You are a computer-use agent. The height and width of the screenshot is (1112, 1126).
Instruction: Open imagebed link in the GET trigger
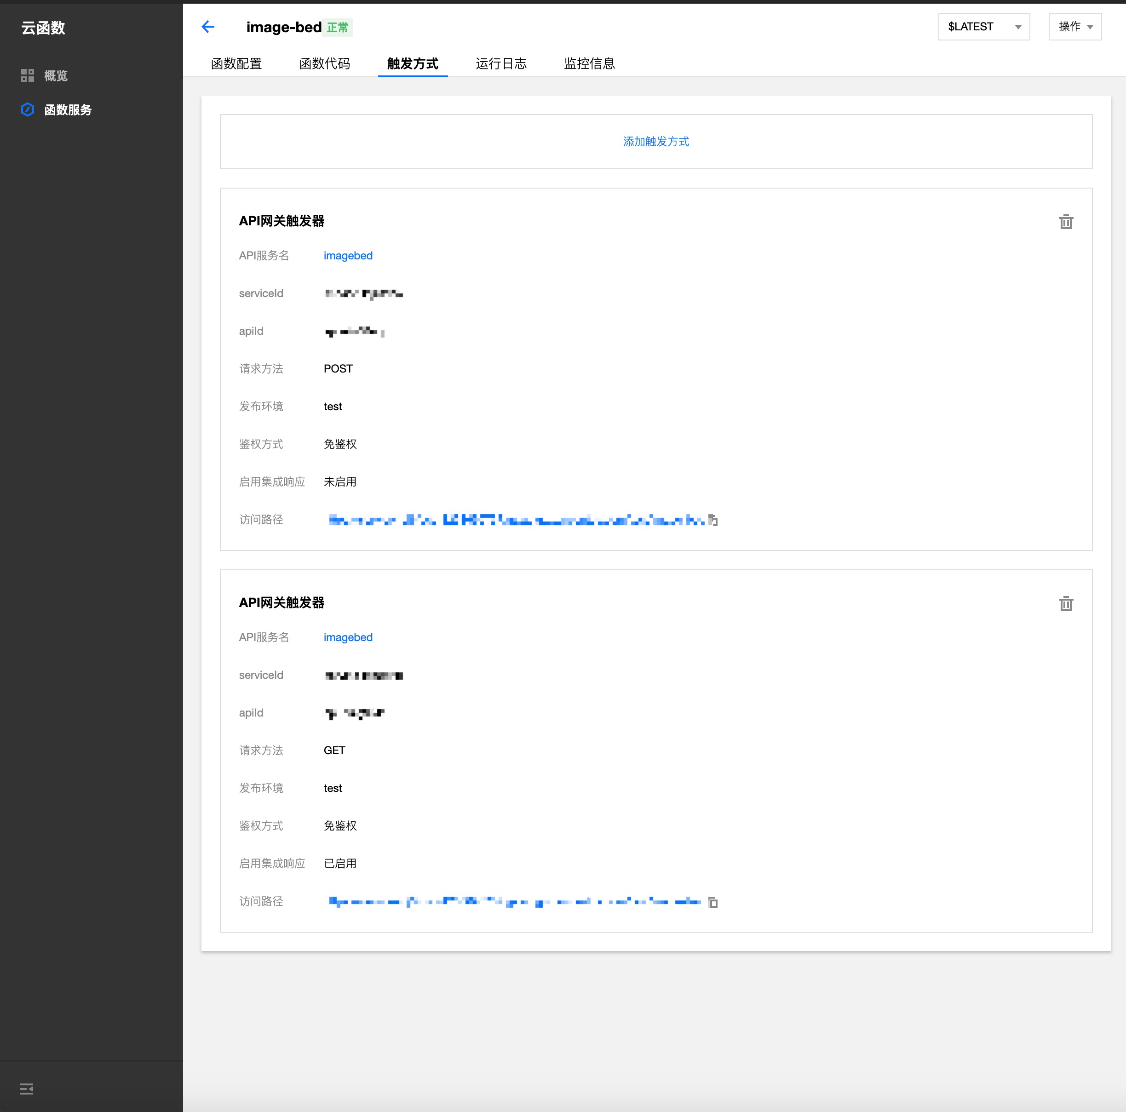tap(348, 637)
